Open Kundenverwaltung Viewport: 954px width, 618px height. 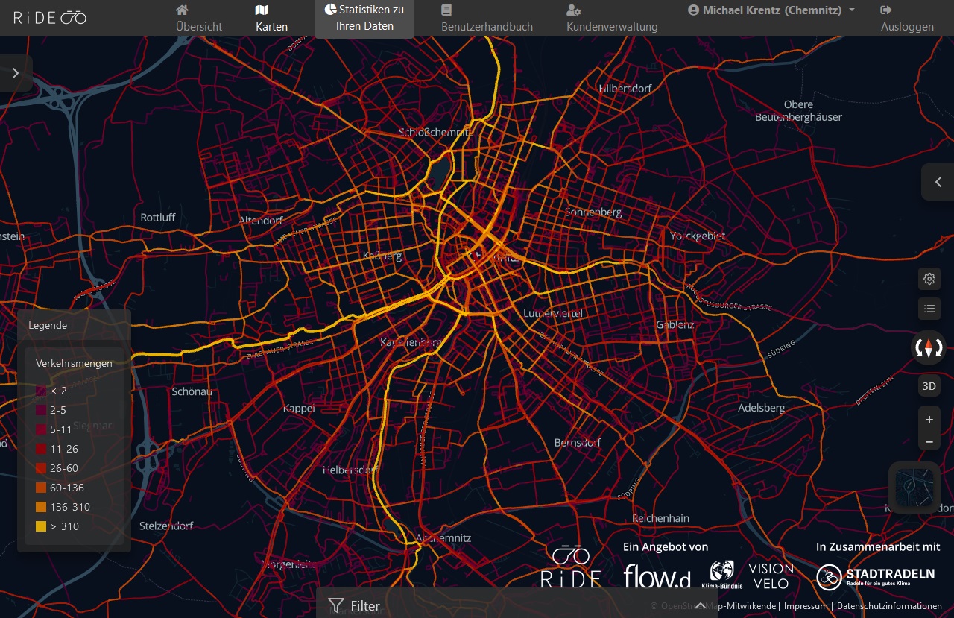point(612,18)
